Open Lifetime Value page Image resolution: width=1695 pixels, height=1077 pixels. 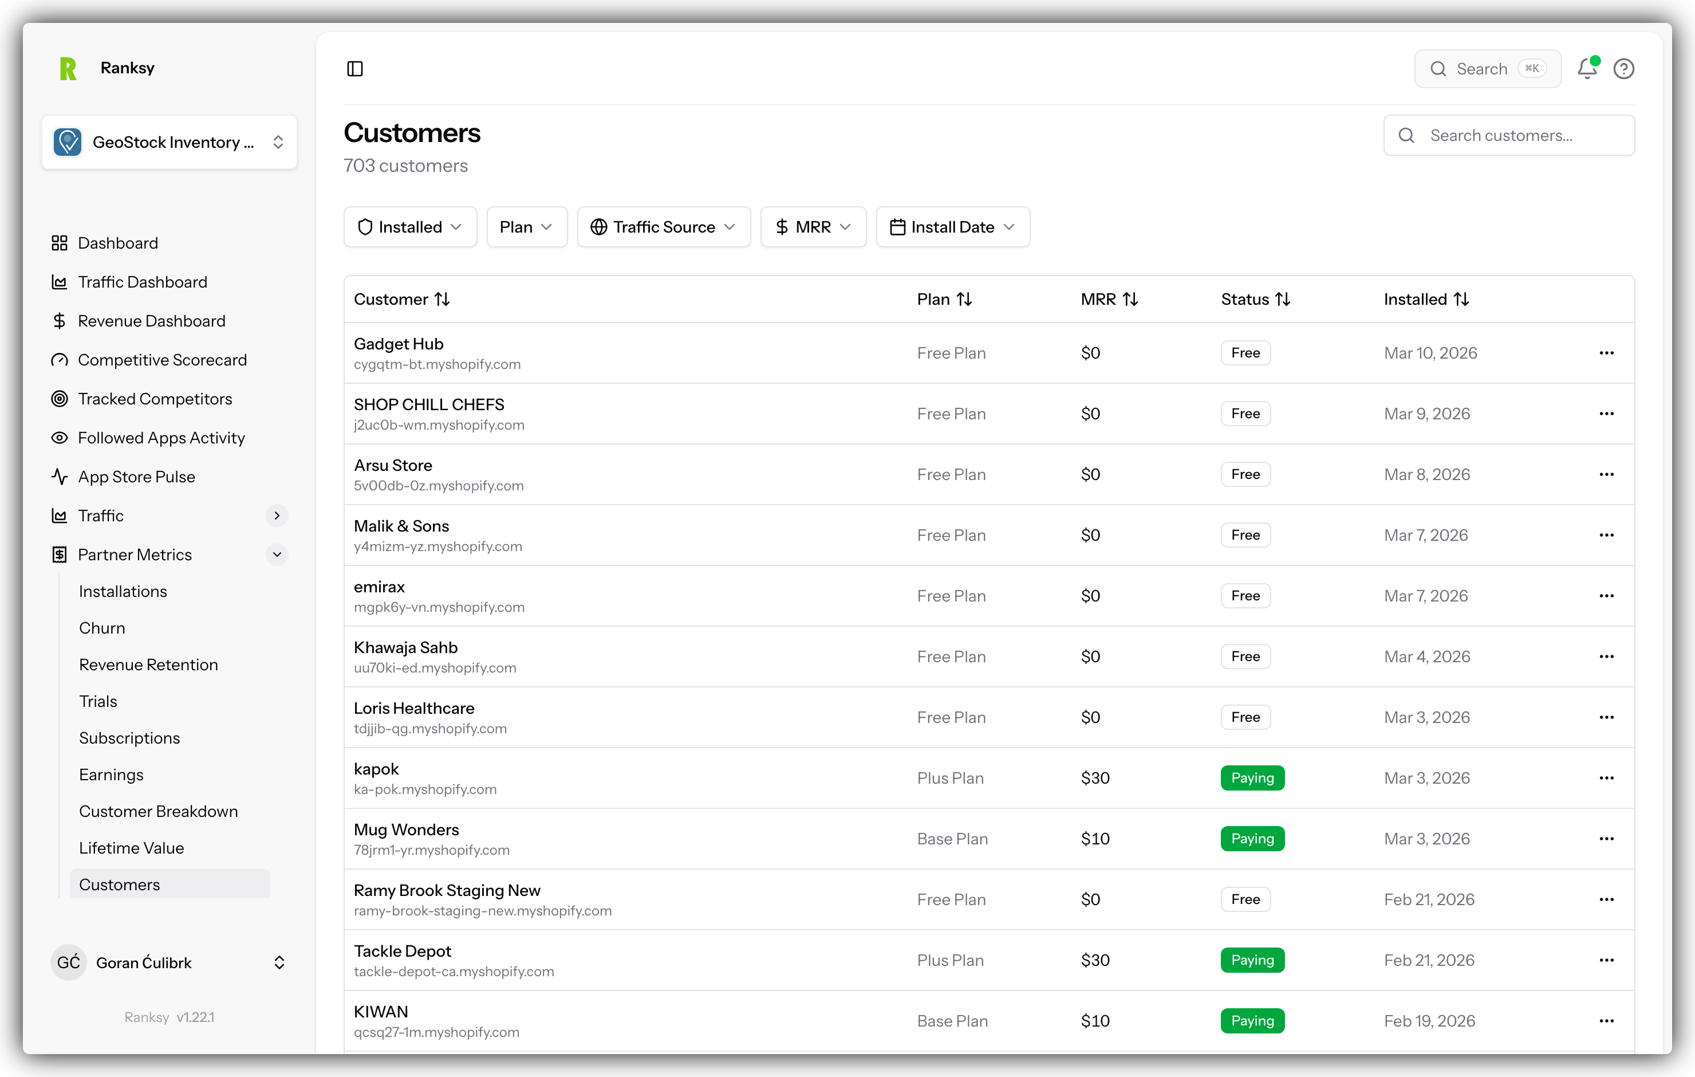click(x=132, y=848)
